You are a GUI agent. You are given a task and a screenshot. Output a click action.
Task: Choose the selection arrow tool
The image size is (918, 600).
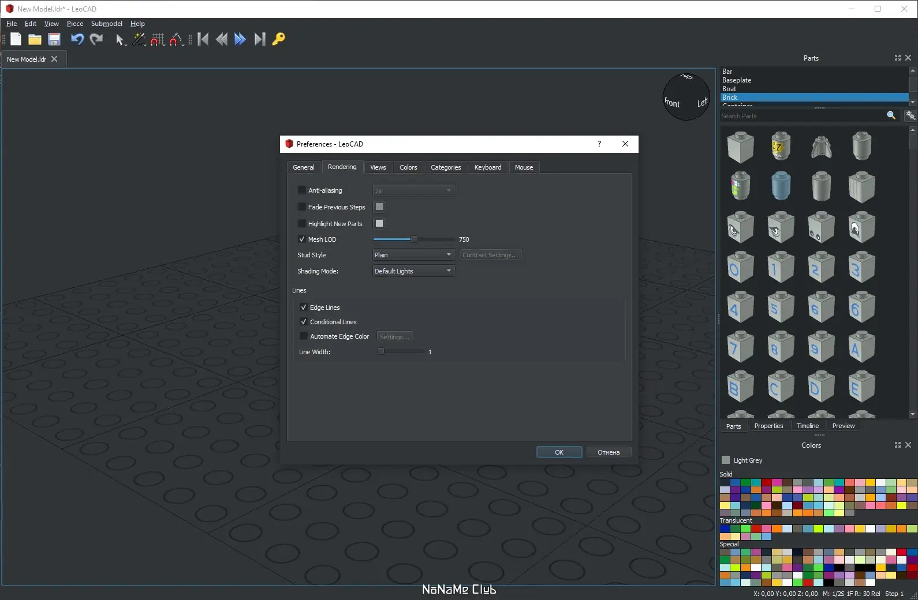(x=120, y=39)
